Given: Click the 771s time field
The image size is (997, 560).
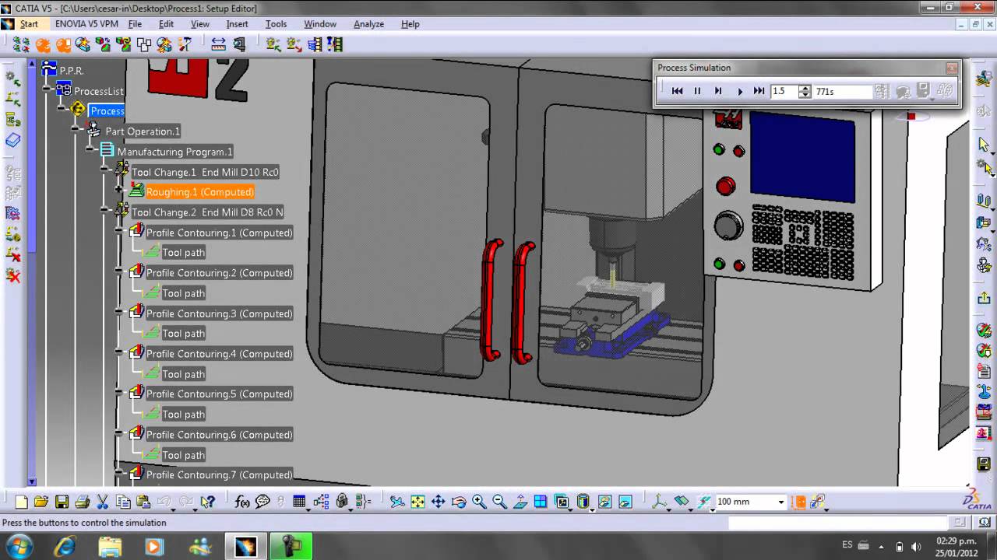Looking at the screenshot, I should point(843,92).
